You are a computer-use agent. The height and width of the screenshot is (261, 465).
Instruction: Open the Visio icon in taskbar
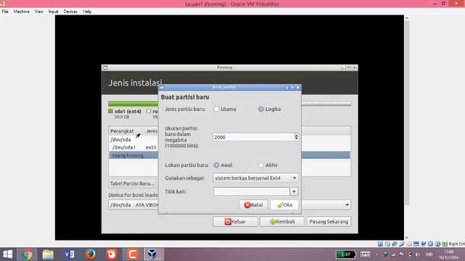70,254
